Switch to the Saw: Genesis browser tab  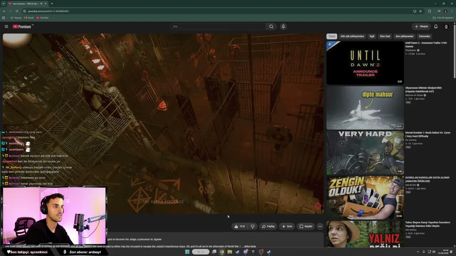pyautogui.click(x=28, y=4)
